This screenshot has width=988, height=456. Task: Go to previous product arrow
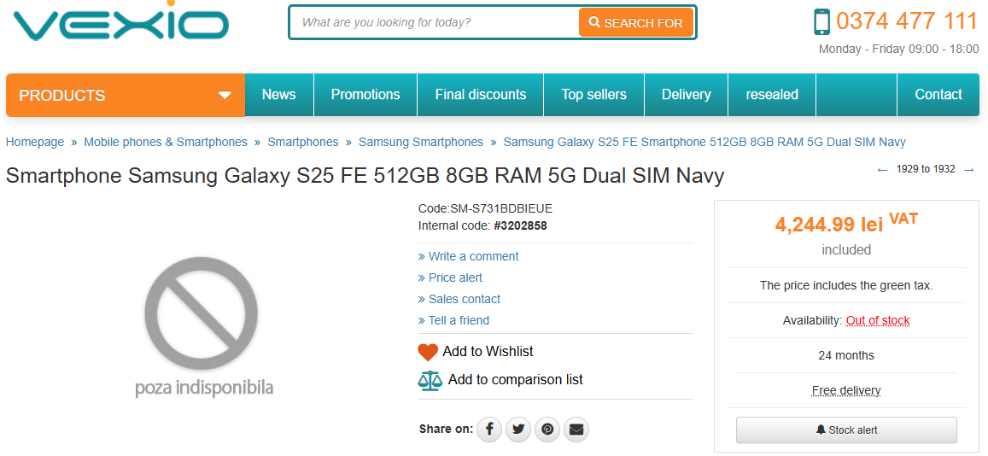[882, 170]
